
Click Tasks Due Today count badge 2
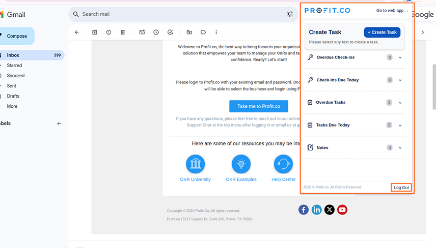point(389,125)
